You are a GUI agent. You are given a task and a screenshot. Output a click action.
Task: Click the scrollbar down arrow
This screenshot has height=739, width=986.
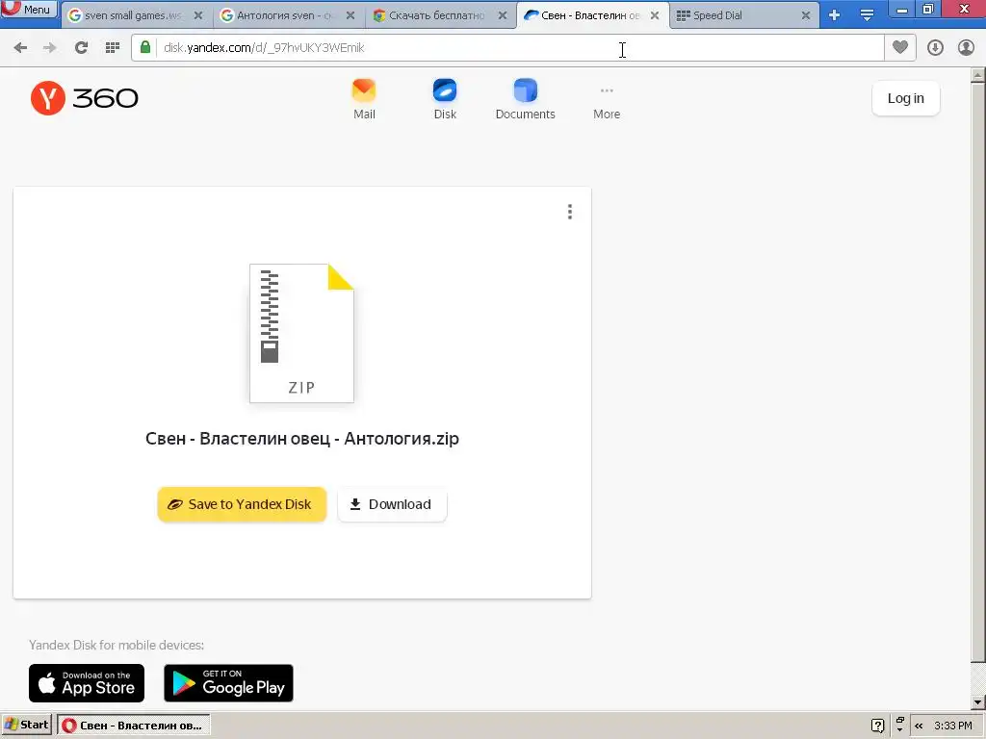pos(978,701)
